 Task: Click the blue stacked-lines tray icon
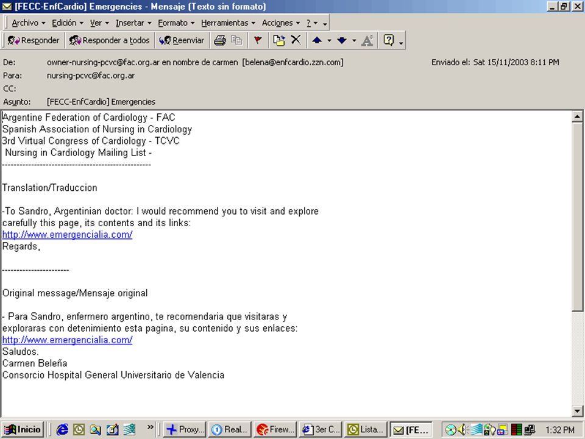pyautogui.click(x=477, y=430)
